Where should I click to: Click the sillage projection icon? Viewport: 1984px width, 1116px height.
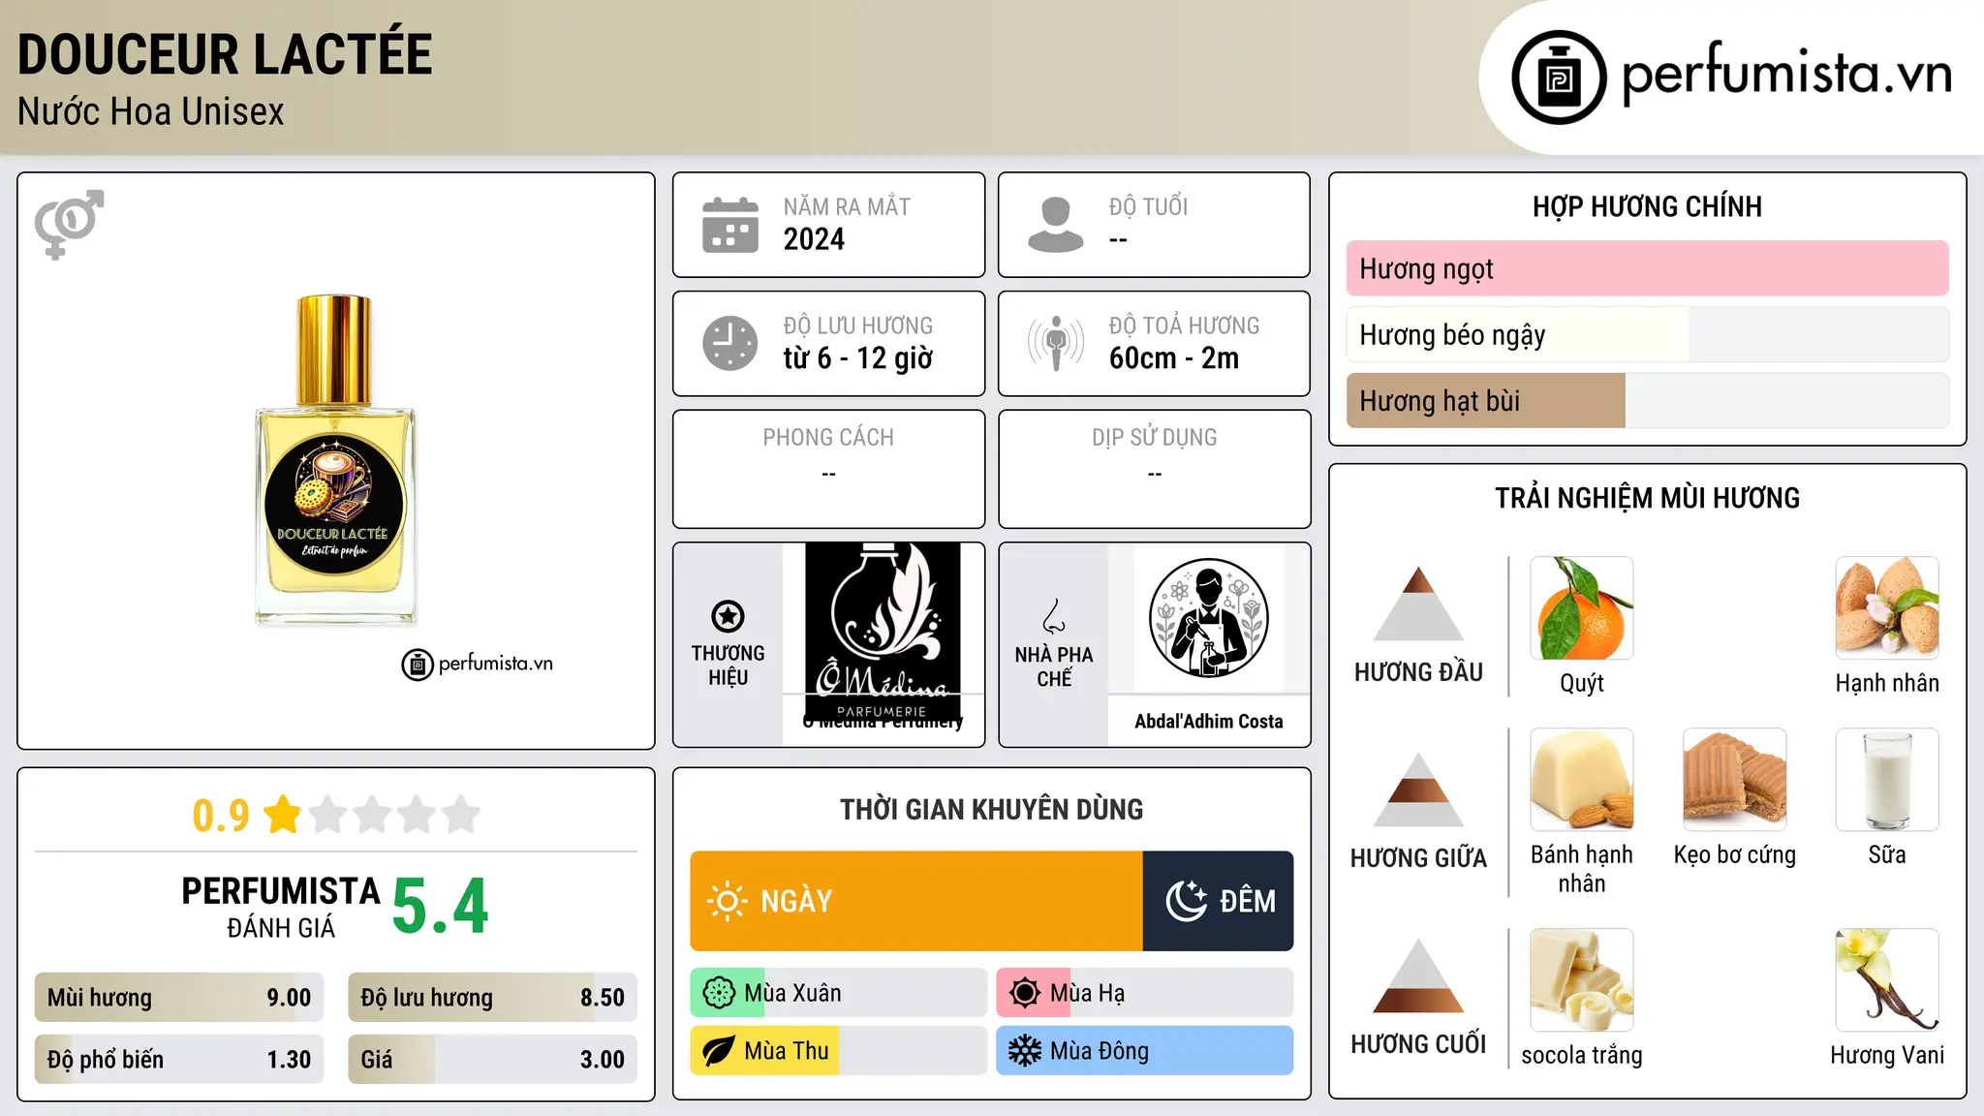point(1056,343)
